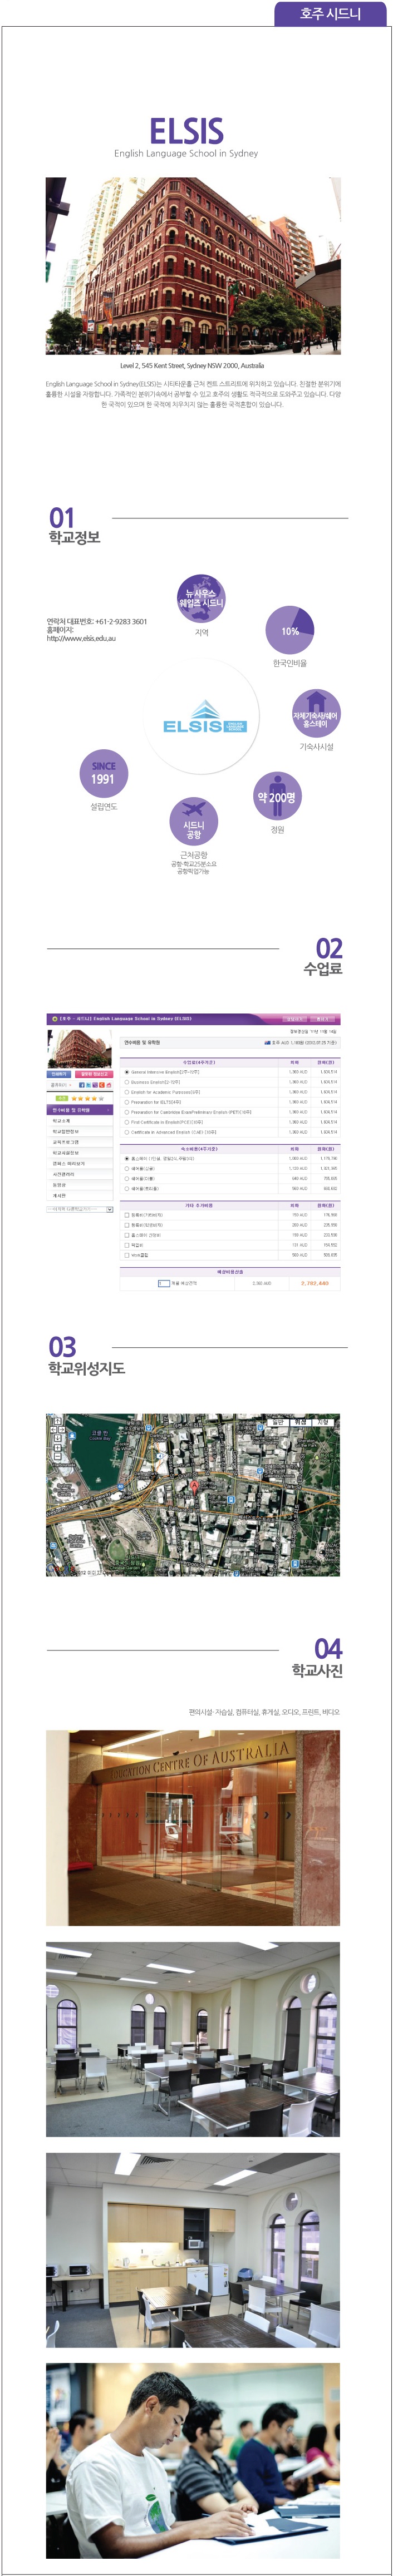The width and height of the screenshot is (393, 2576).
Task: Select Business English radio button
Action: tap(127, 1082)
